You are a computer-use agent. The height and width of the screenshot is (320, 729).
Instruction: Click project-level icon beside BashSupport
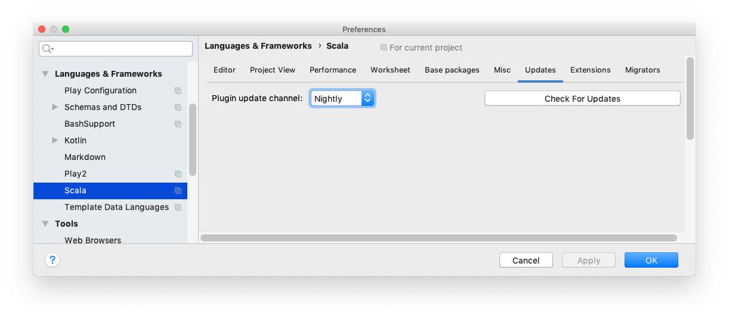[x=178, y=124]
